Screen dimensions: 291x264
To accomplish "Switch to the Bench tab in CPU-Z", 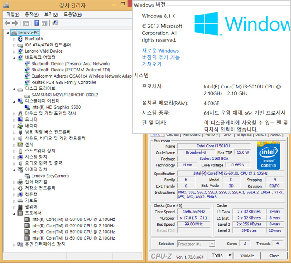I will pos(260,134).
